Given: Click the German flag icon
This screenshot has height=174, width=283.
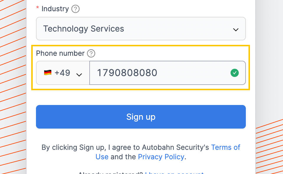Looking at the screenshot, I should coord(48,73).
